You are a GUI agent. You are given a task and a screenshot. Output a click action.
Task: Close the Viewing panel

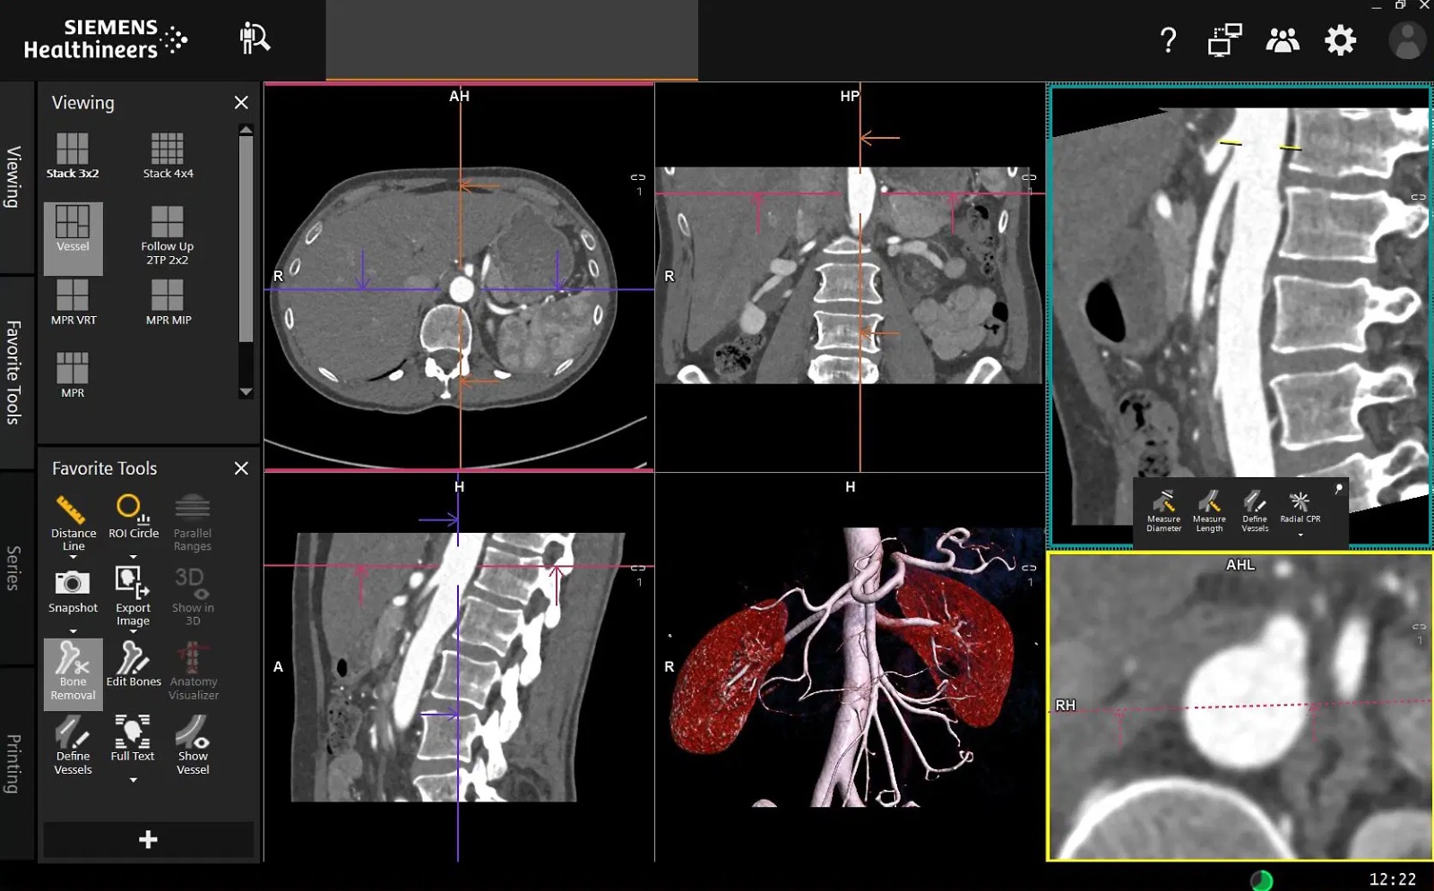pos(241,103)
